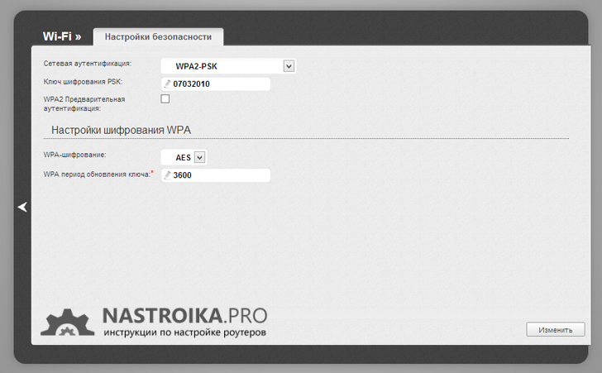Click the Сетевая аутентификация label
Viewport: 602px width, 373px height.
[88, 64]
